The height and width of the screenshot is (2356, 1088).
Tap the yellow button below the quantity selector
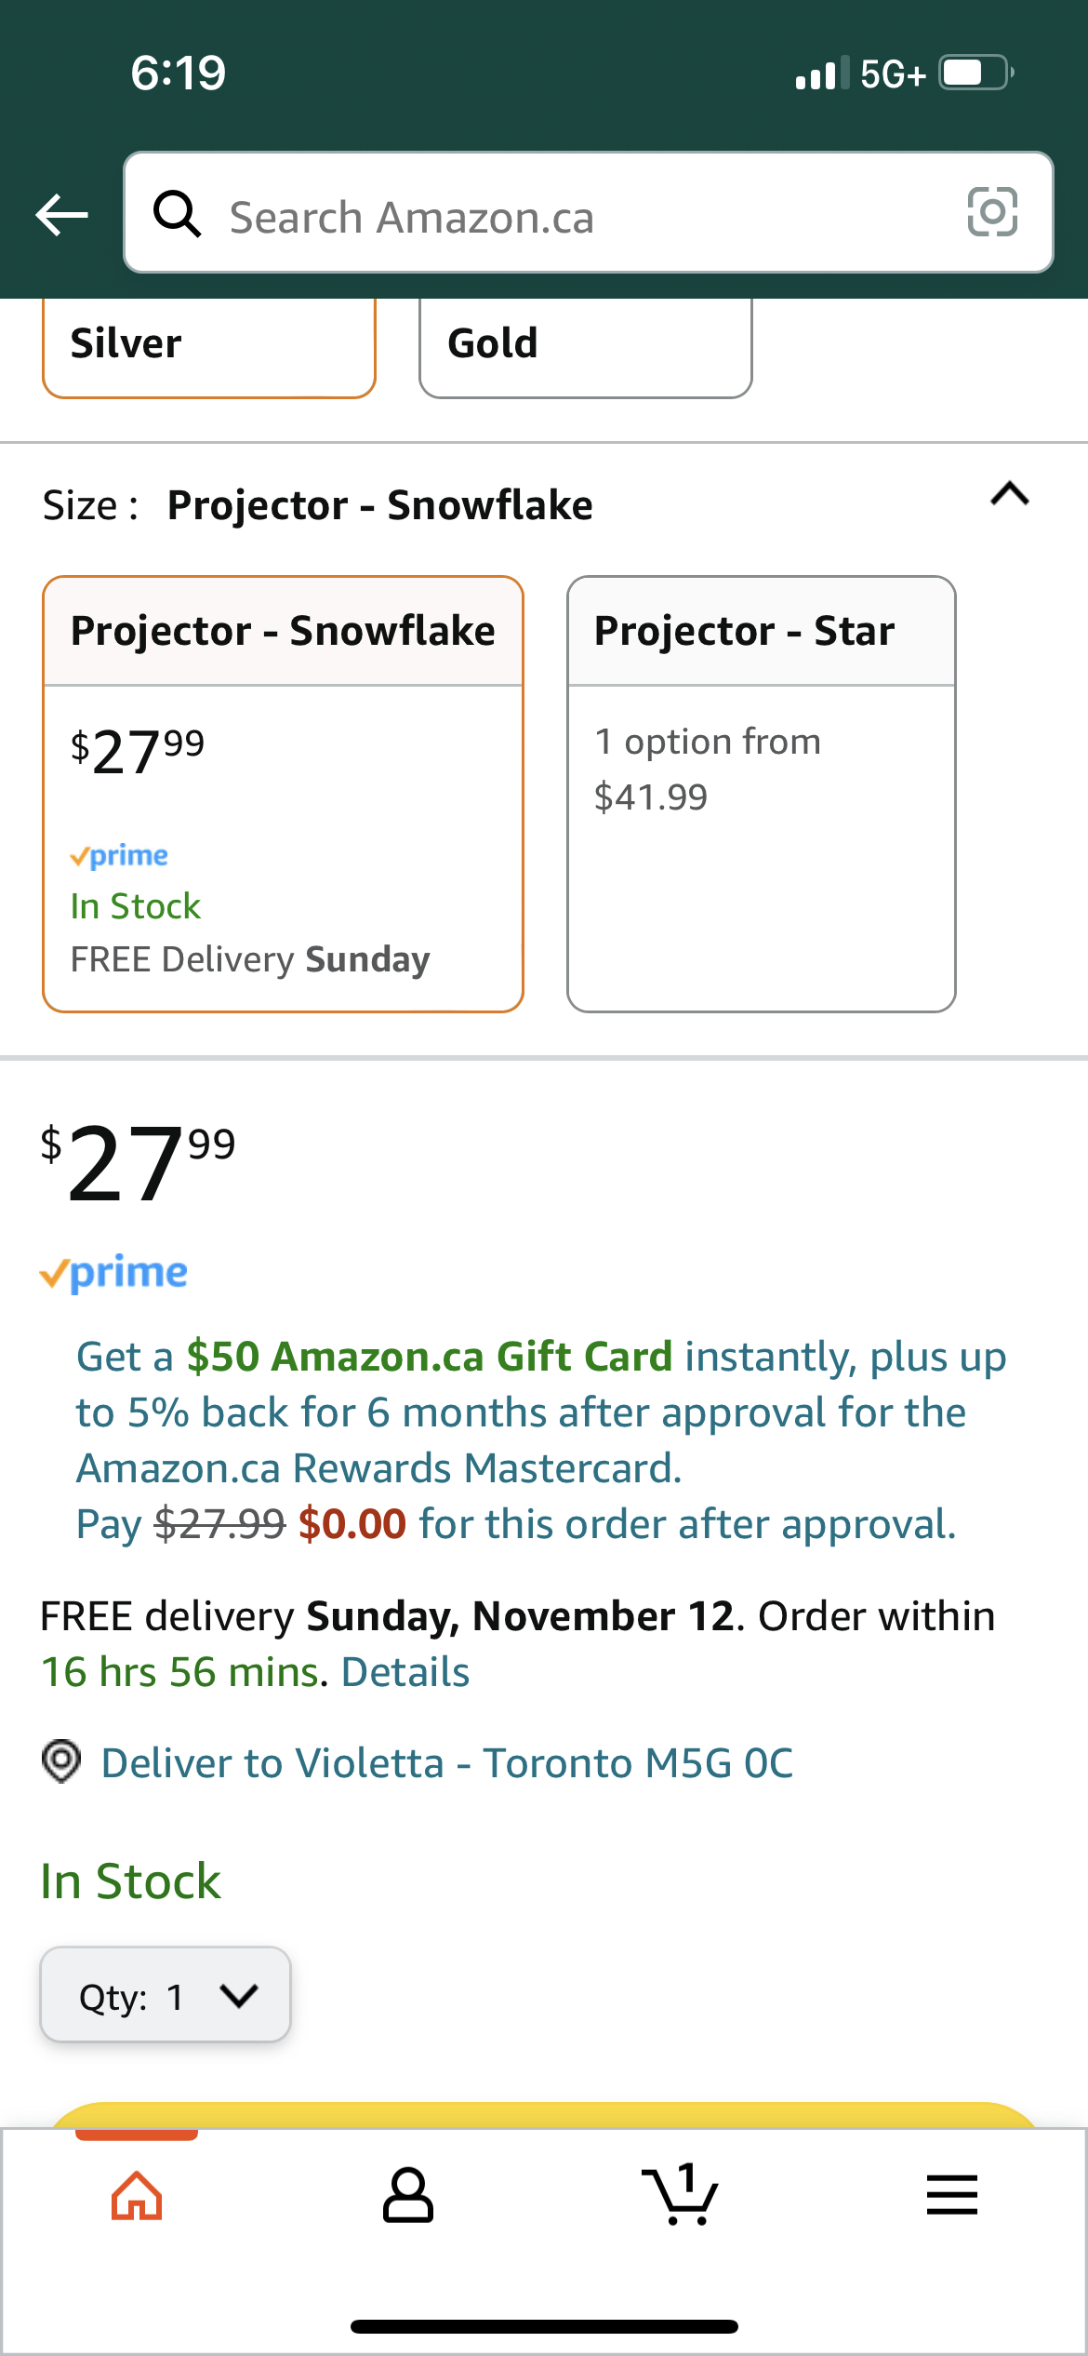[543, 2114]
